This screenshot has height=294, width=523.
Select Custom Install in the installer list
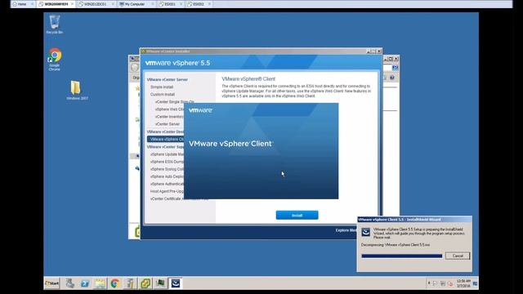coord(163,95)
